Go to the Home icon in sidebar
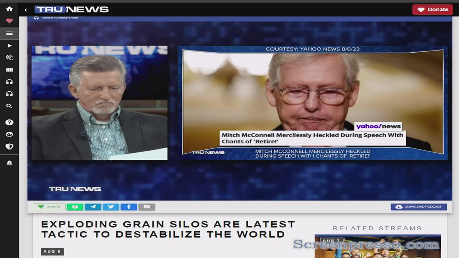 (x=9, y=9)
